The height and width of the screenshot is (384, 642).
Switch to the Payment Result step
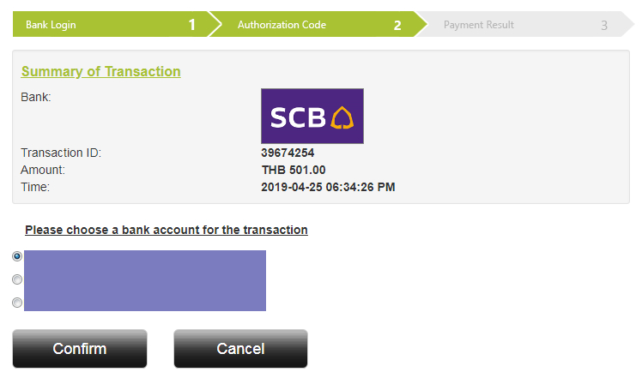[479, 25]
